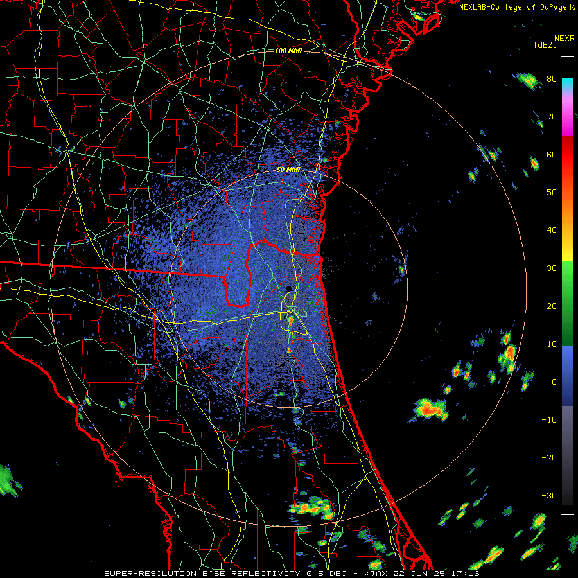Click the 0 value on the dBZ scale

pos(554,382)
